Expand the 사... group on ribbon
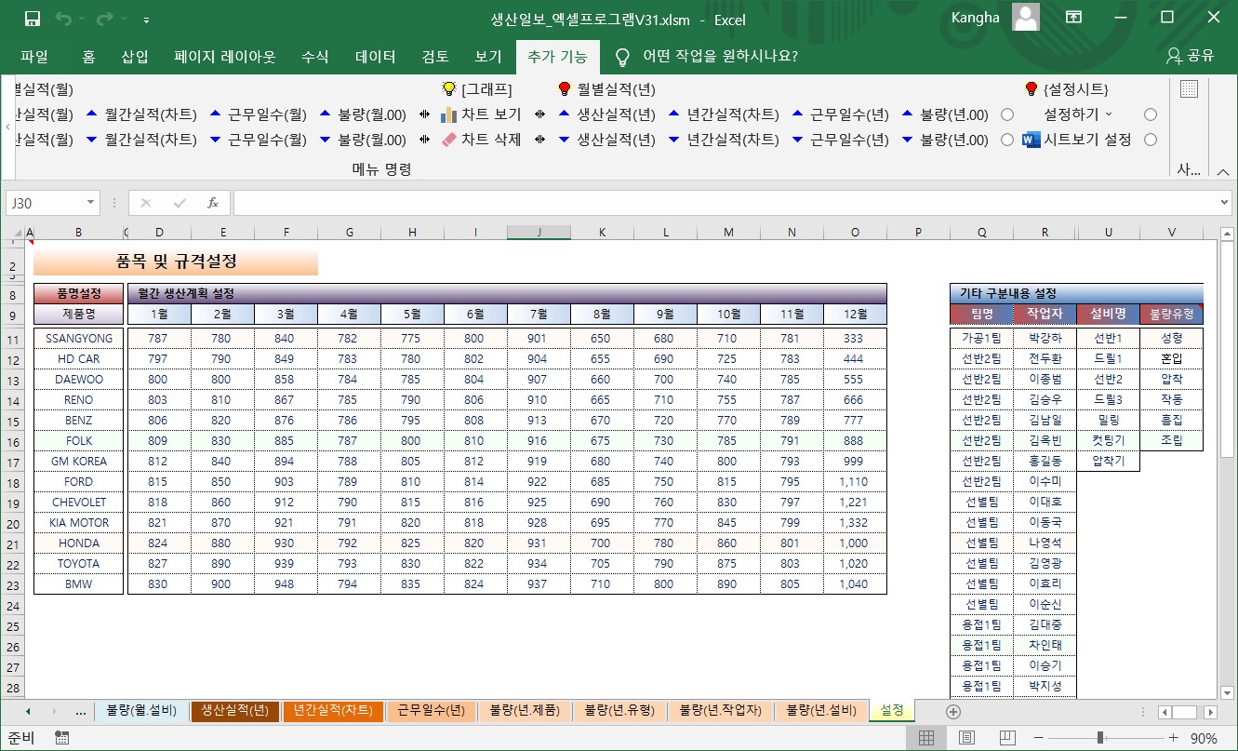Image resolution: width=1238 pixels, height=751 pixels. 1189,169
